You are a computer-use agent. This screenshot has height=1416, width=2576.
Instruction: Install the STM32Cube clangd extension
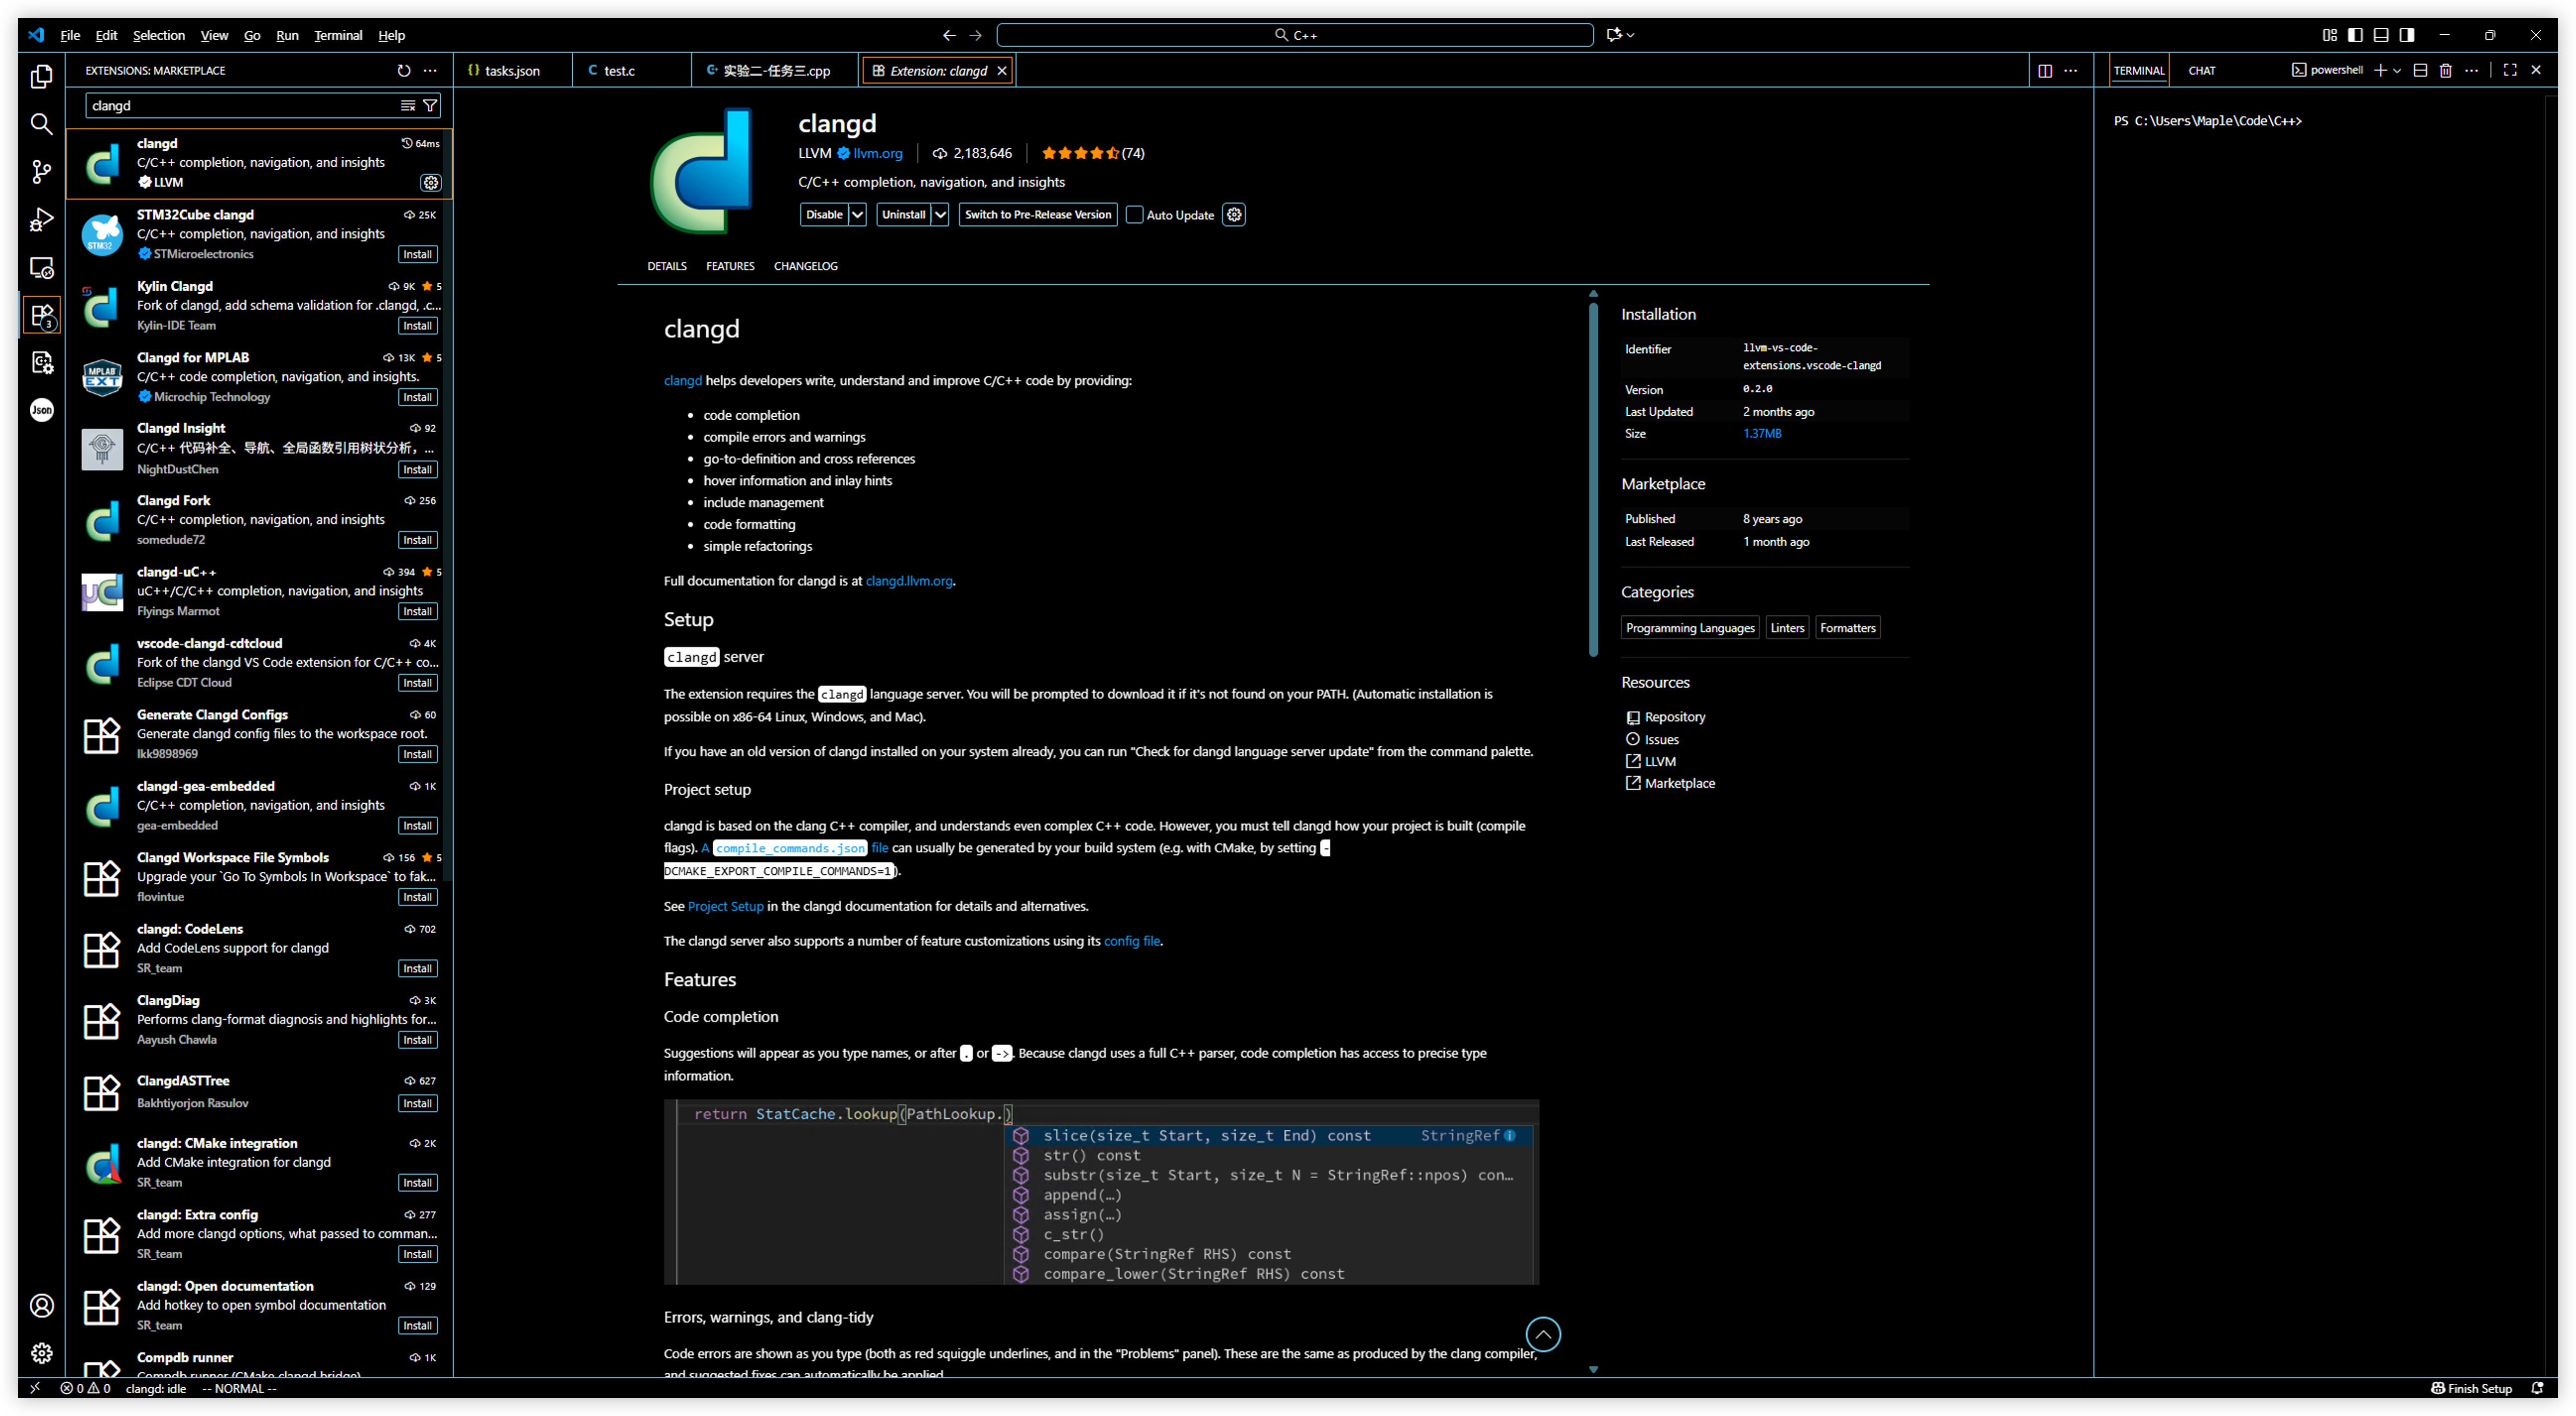tap(417, 254)
